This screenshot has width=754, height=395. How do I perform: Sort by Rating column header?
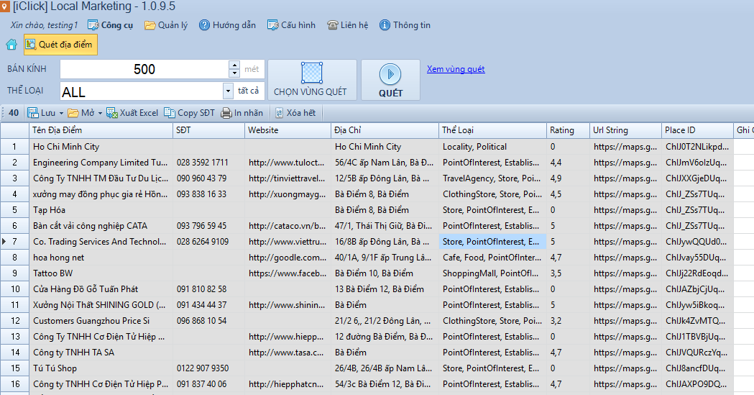[568, 130]
